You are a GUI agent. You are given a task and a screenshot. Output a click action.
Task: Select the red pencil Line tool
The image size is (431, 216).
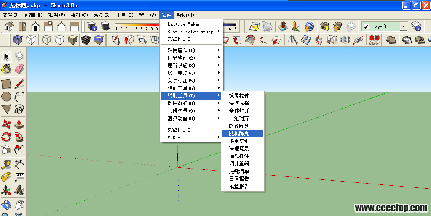[x=19, y=84]
